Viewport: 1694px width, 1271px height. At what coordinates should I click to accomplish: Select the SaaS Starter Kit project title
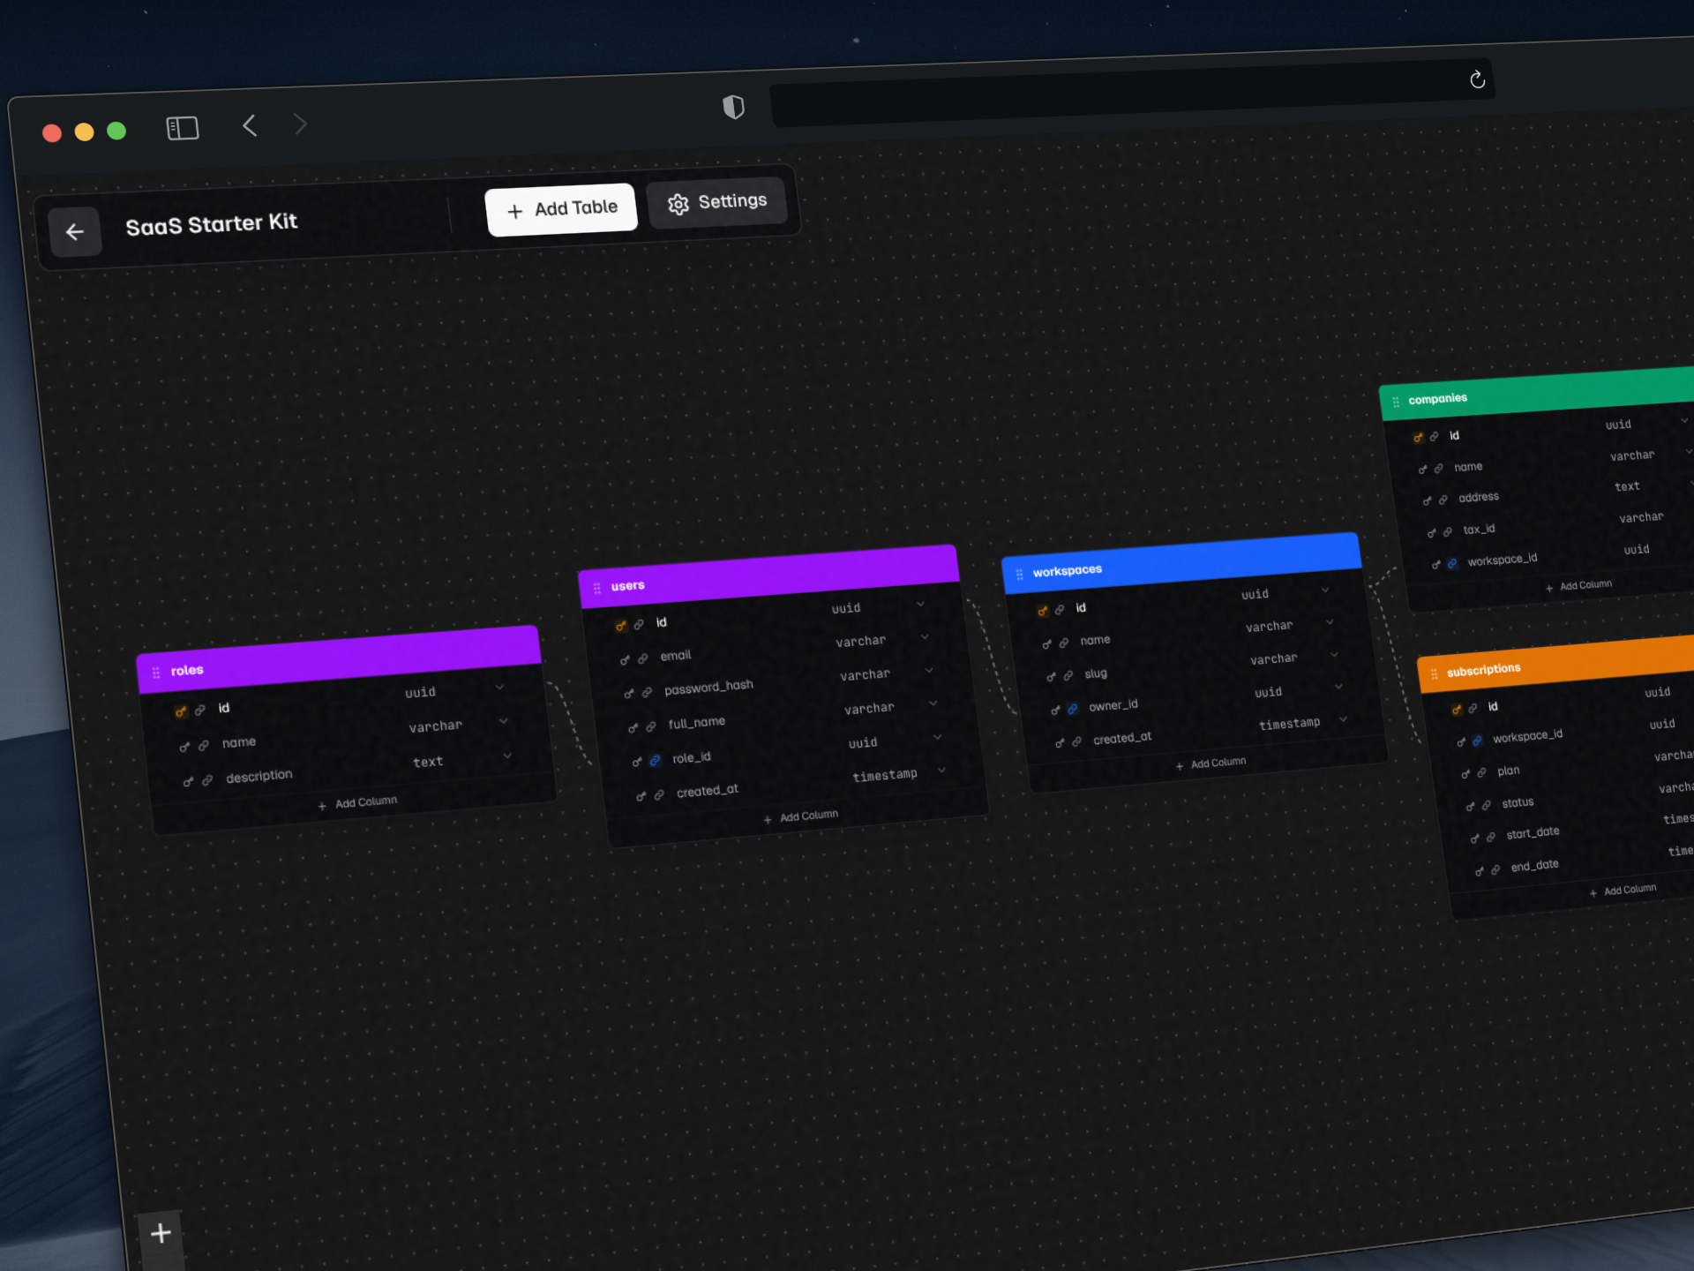coord(211,224)
